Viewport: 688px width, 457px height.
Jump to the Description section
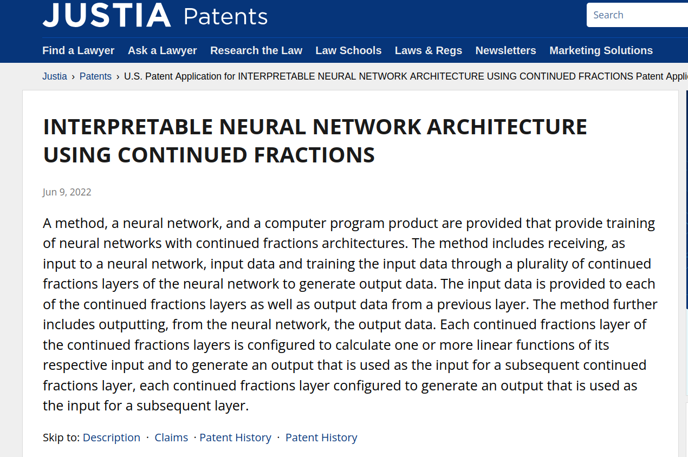pos(112,438)
